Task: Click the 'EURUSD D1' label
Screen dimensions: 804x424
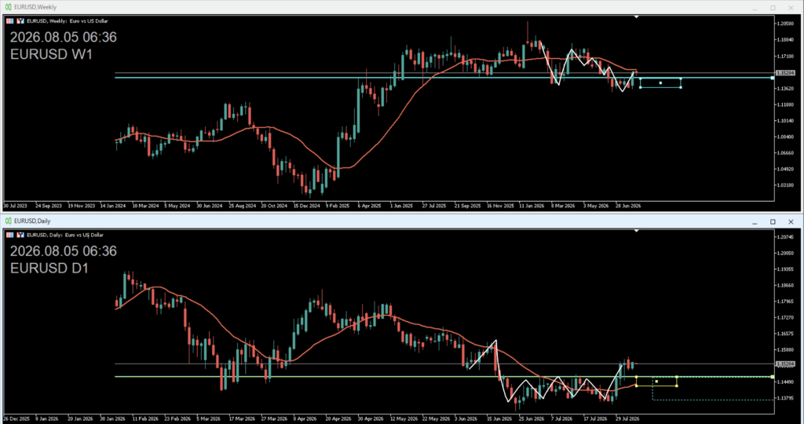Action: pyautogui.click(x=49, y=268)
